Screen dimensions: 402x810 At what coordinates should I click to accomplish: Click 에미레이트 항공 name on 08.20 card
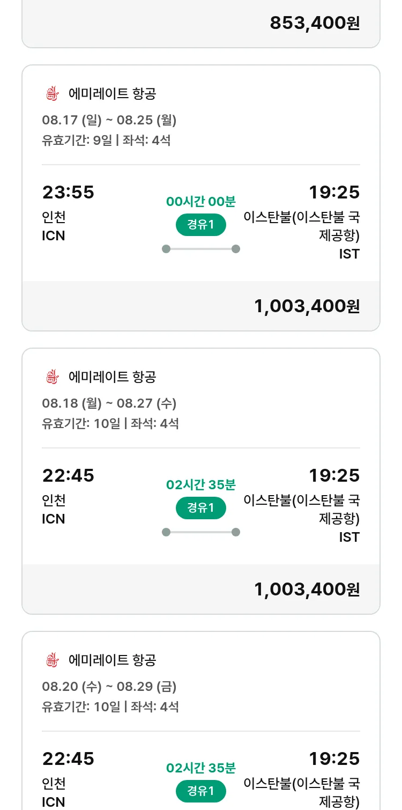click(112, 660)
